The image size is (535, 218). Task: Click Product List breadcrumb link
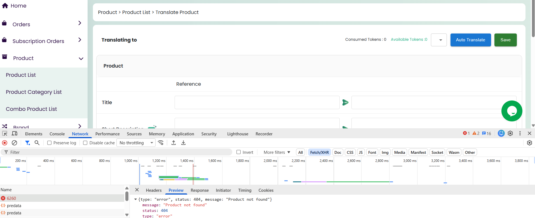136,12
